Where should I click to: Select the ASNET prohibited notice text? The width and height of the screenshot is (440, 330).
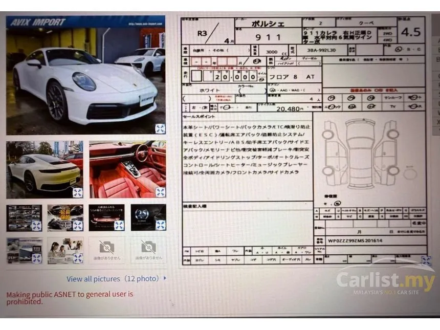click(70, 298)
